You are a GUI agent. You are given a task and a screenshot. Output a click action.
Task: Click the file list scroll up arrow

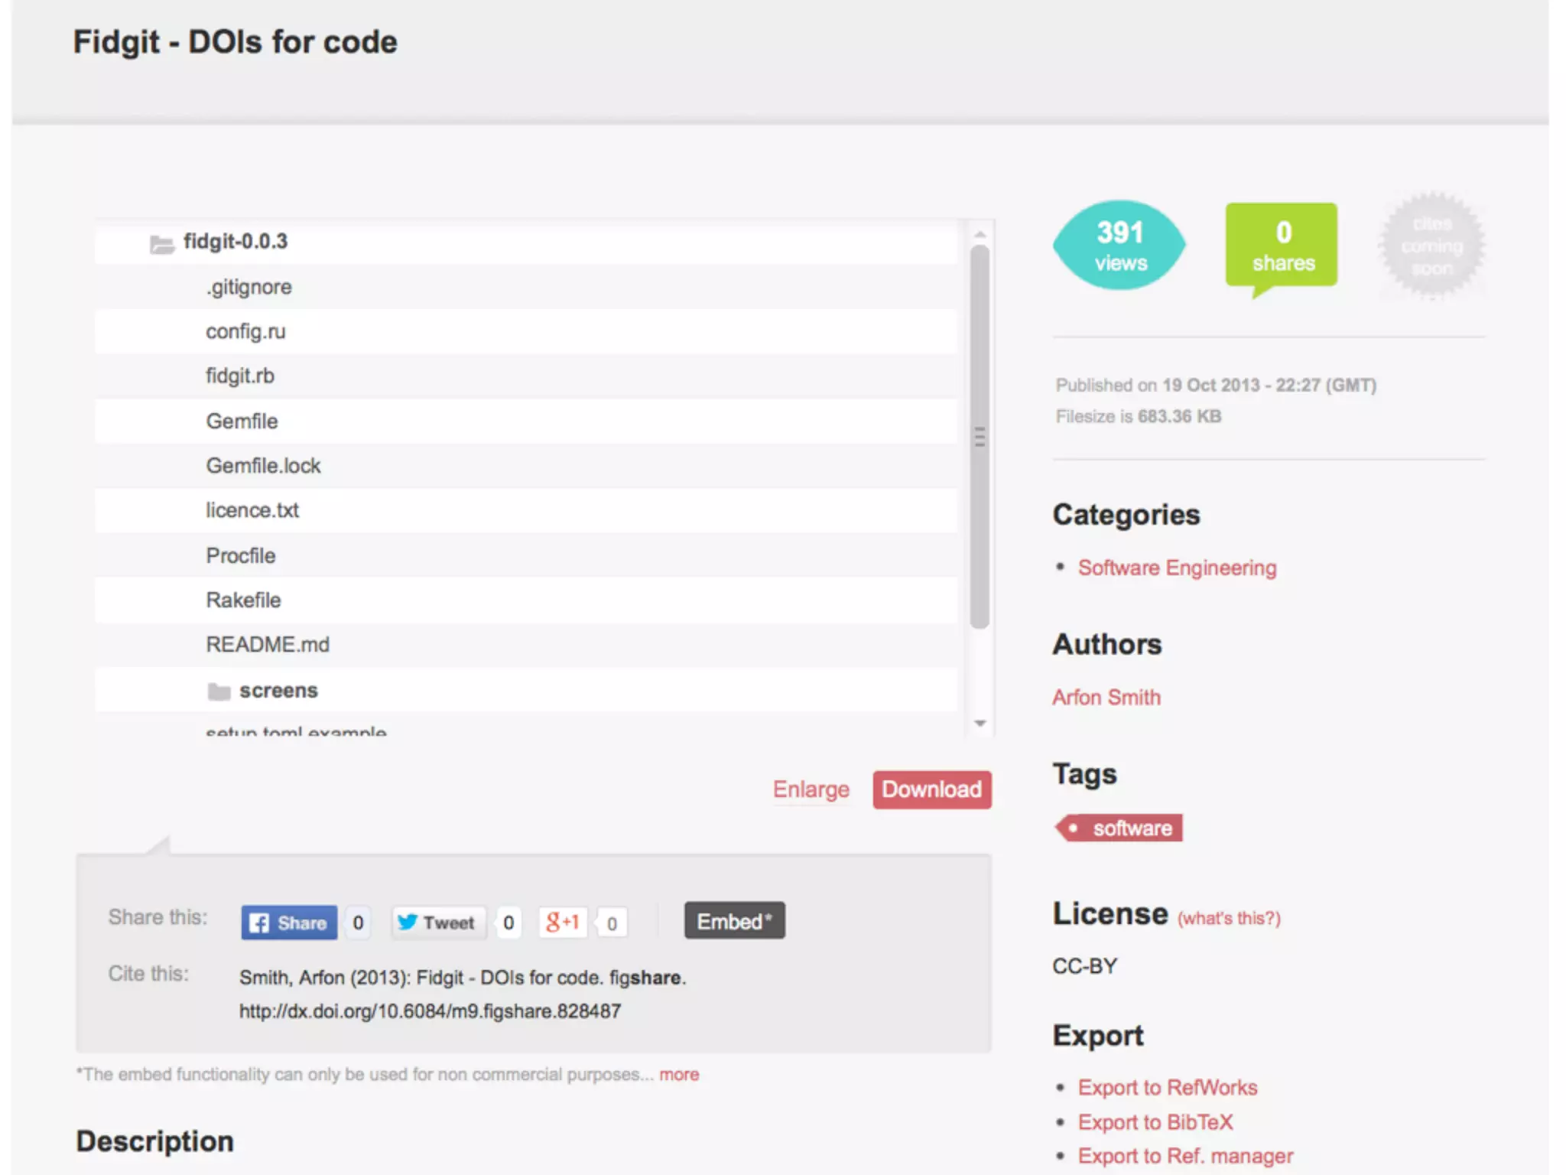tap(980, 234)
